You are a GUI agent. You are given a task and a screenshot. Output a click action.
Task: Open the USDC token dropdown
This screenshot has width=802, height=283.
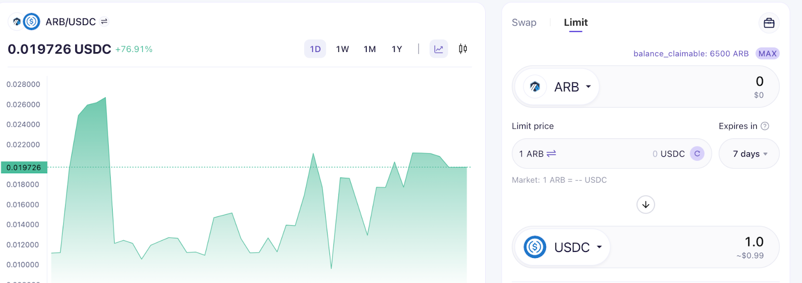pos(563,247)
